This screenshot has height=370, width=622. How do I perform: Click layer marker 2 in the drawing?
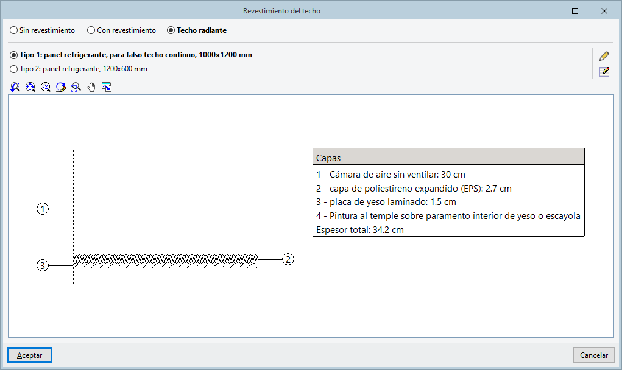tap(288, 259)
